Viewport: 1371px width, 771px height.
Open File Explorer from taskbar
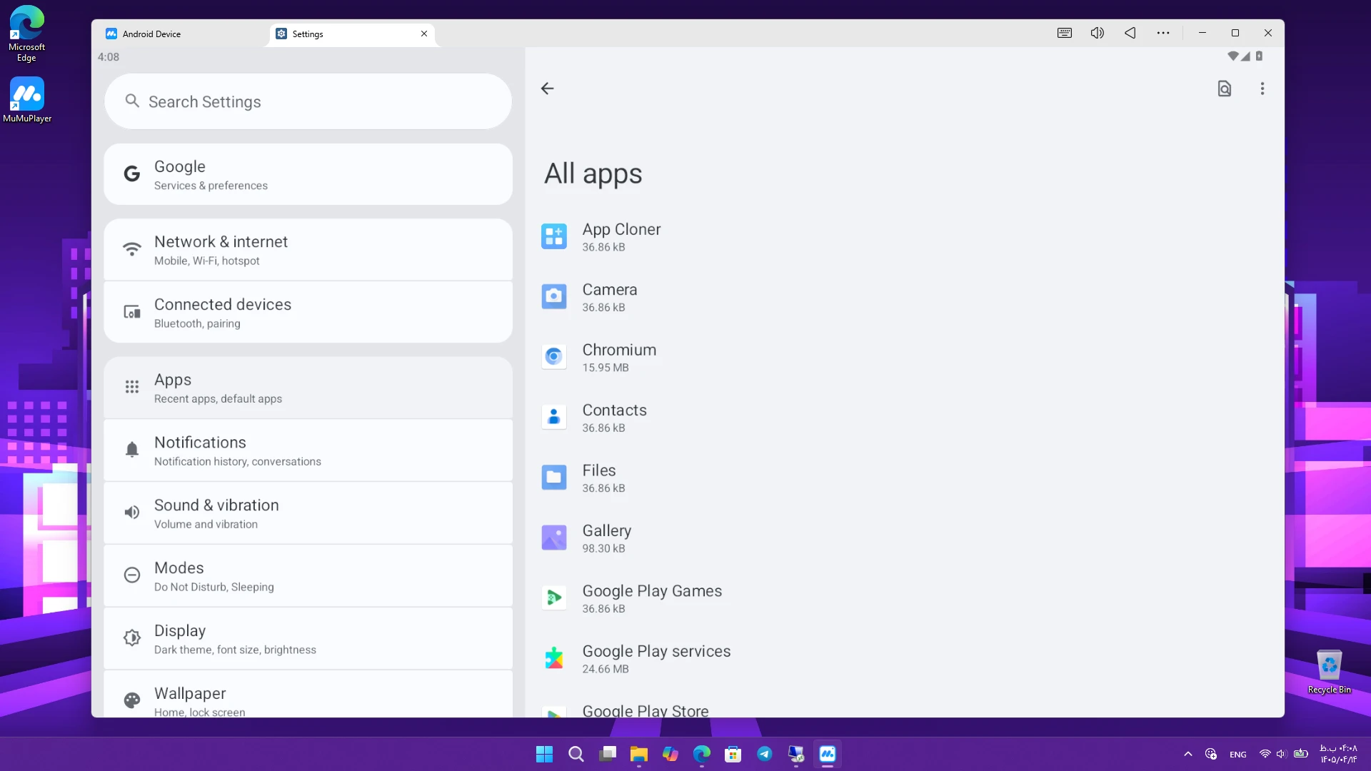[x=638, y=754]
